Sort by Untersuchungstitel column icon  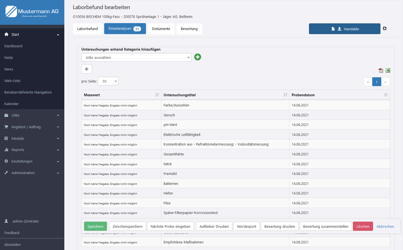[x=285, y=95]
